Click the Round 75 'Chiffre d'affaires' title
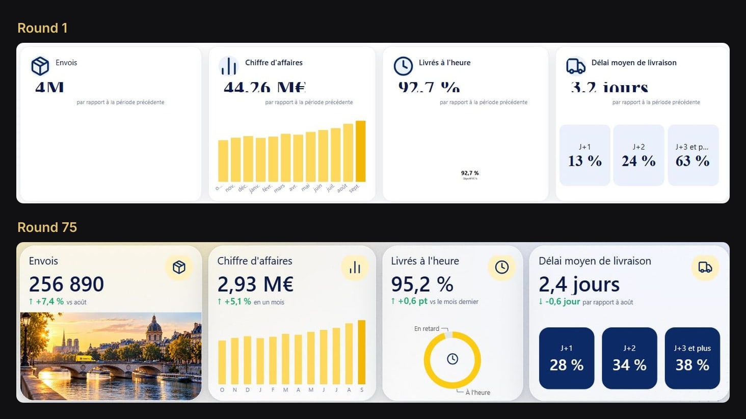Screen dimensions: 746x419 pyautogui.click(x=255, y=261)
